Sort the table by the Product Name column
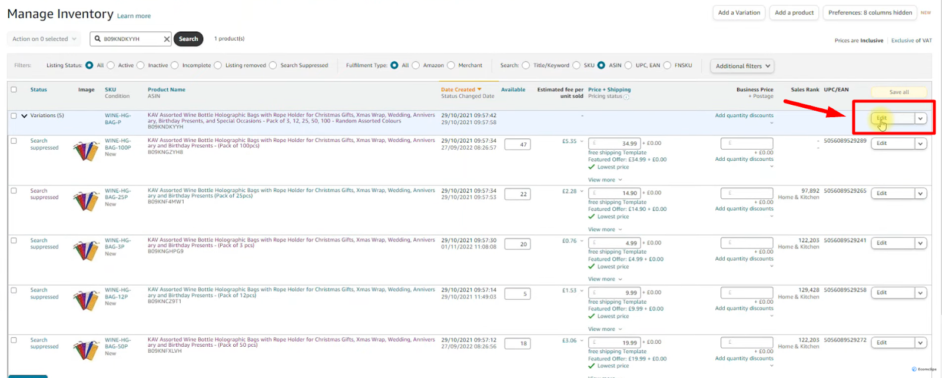Screen dimensions: 942x378 [166, 89]
